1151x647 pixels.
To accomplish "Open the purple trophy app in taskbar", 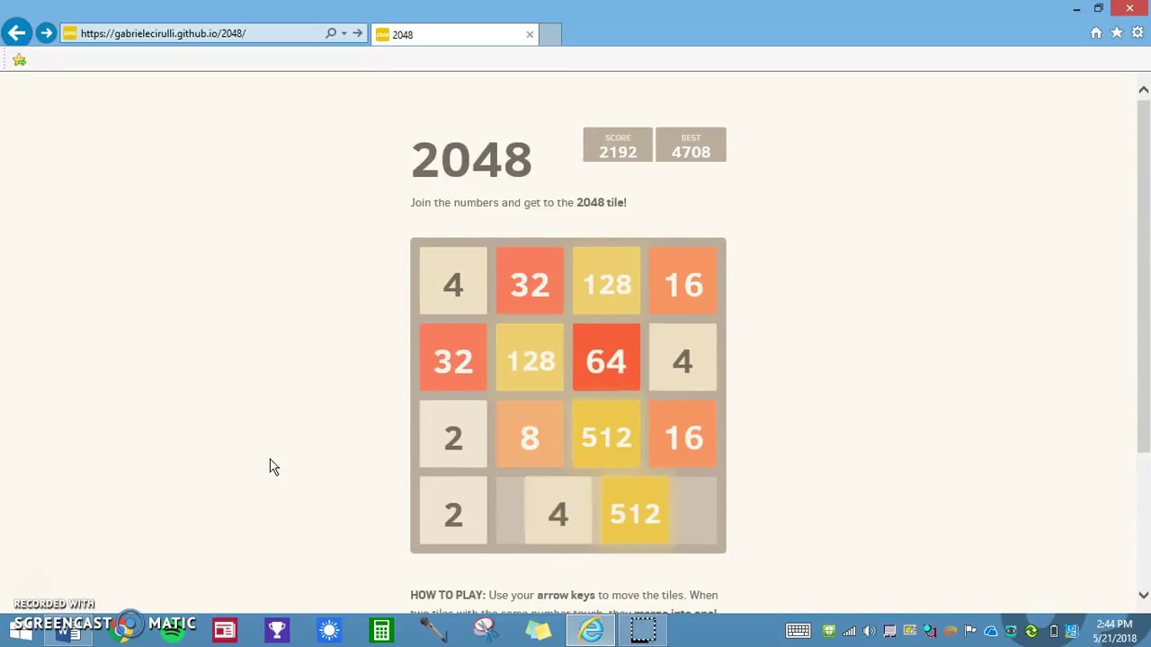I will [x=277, y=630].
